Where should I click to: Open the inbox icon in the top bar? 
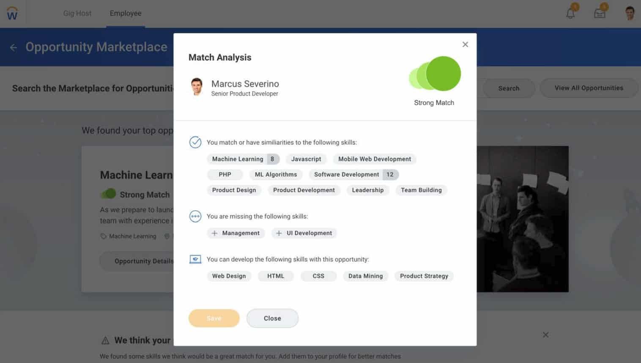coord(600,13)
